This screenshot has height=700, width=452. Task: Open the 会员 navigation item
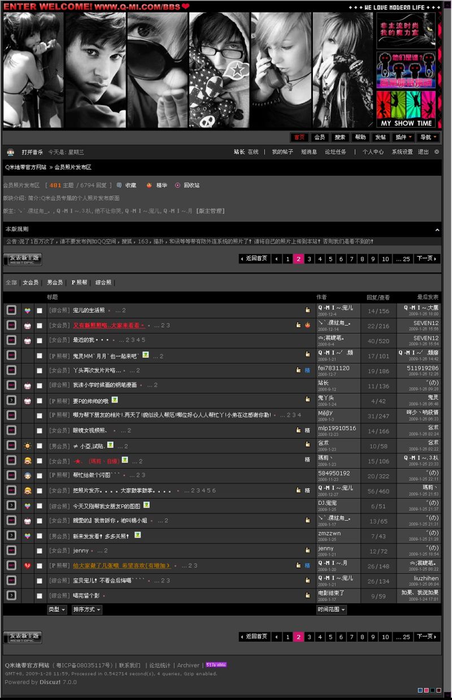[x=319, y=137]
